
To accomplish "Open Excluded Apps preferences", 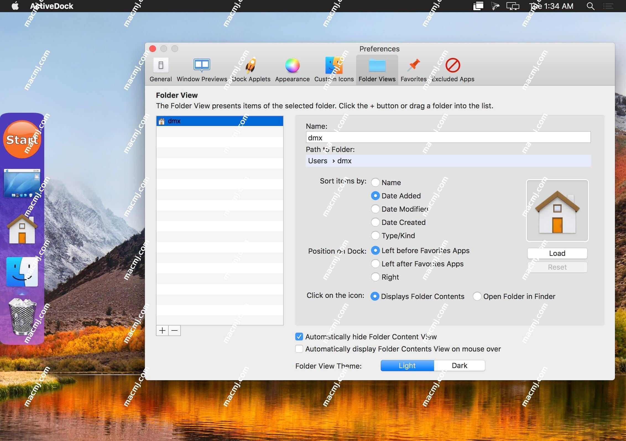I will coord(453,69).
